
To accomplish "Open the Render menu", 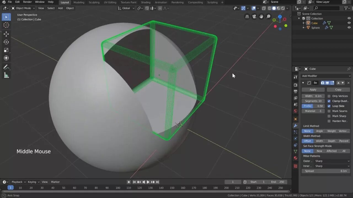I will pos(27,2).
